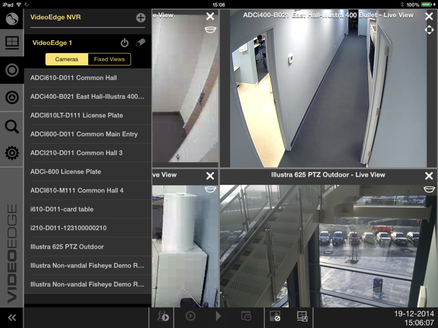
Task: Disconnect VideoEdge 1 using power icon
Action: [124, 43]
